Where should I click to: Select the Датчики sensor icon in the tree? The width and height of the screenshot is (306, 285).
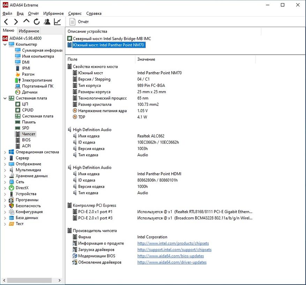[18, 92]
